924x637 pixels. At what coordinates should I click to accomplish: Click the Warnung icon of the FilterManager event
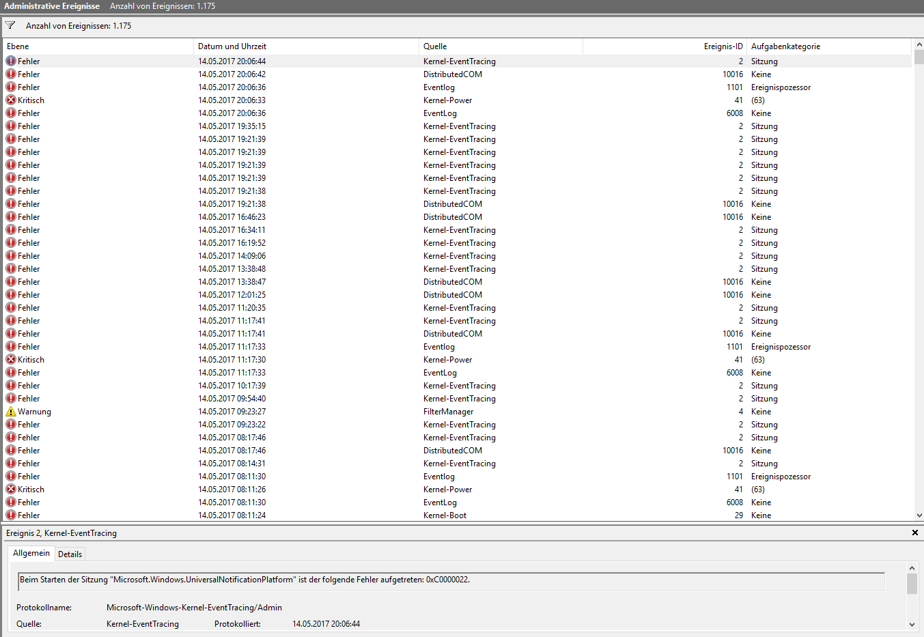(11, 412)
